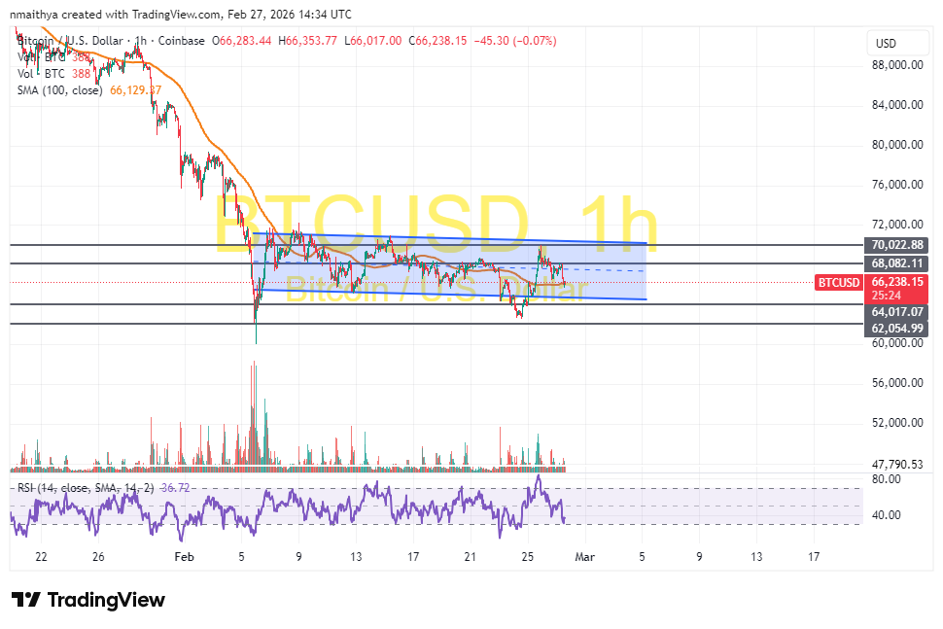Image resolution: width=943 pixels, height=629 pixels.
Task: Click the Feb label on time axis
Action: coord(184,557)
